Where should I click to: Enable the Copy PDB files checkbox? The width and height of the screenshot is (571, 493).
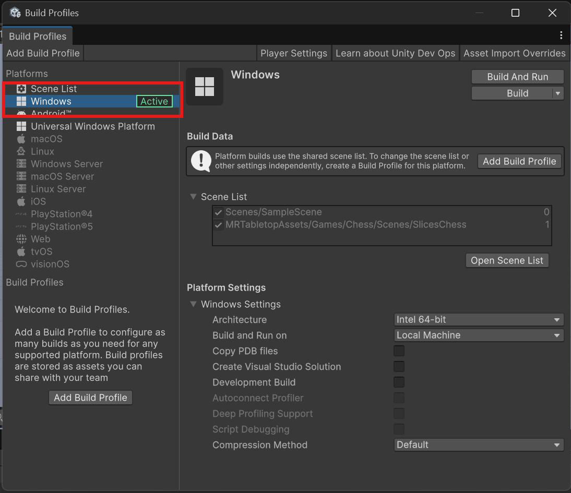click(x=399, y=351)
